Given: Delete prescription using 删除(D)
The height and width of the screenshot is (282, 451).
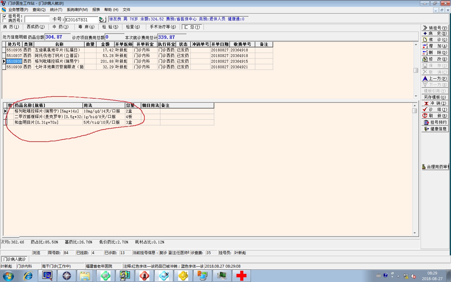Looking at the screenshot, I should (x=435, y=53).
